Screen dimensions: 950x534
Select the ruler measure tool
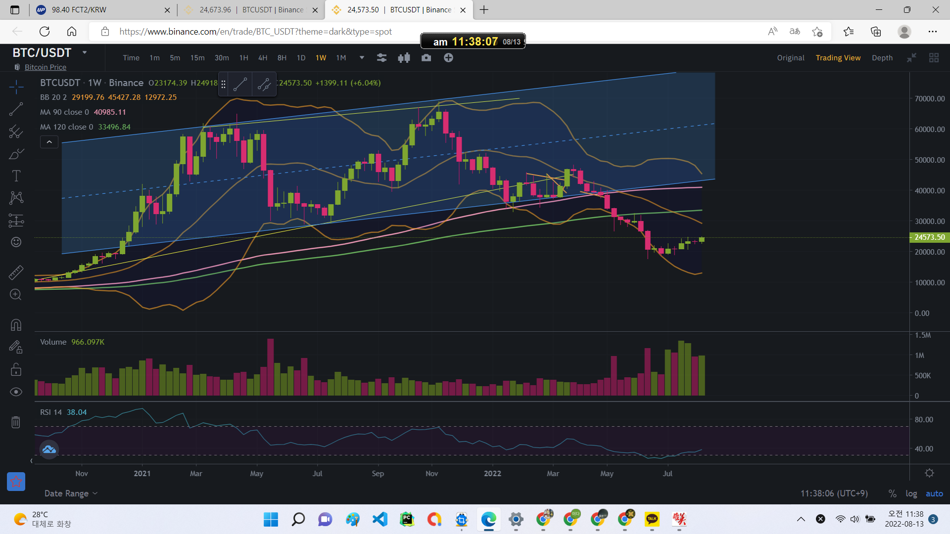(16, 272)
